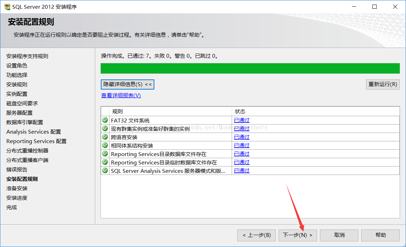The height and width of the screenshot is (247, 406).
Task: Select 功能选择 step in sidebar
Action: coord(17,75)
